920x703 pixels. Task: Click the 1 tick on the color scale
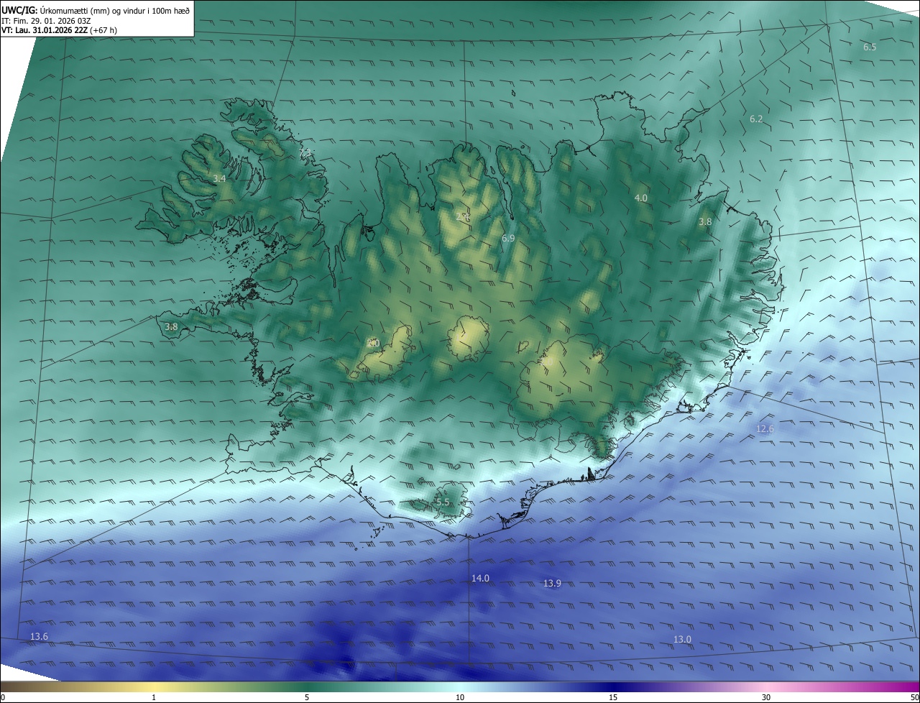pos(154,697)
